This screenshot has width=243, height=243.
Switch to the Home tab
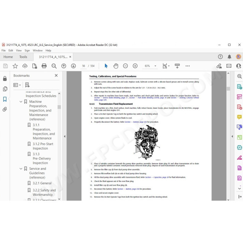coord(8,57)
